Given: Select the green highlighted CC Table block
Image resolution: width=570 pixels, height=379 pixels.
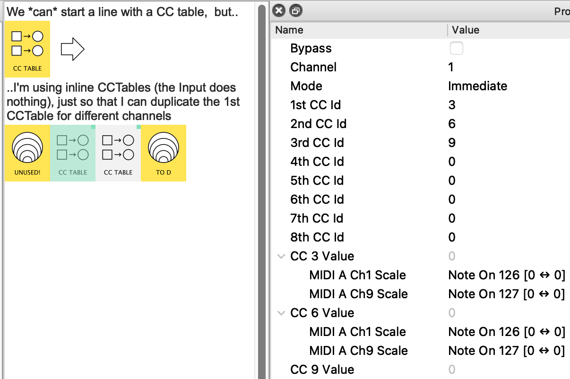Looking at the screenshot, I should (73, 153).
